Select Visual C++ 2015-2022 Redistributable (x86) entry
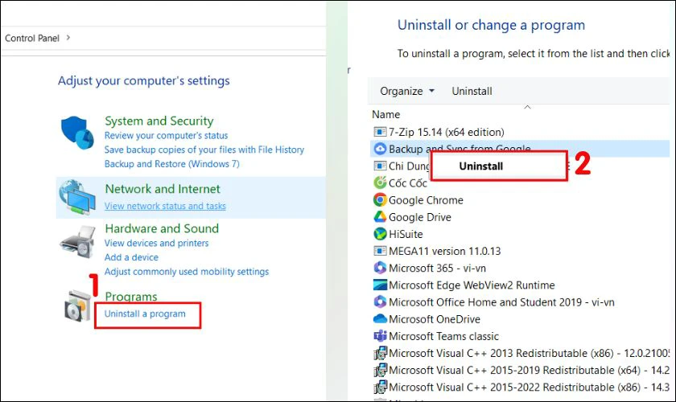The height and width of the screenshot is (402, 676). pyautogui.click(x=529, y=388)
